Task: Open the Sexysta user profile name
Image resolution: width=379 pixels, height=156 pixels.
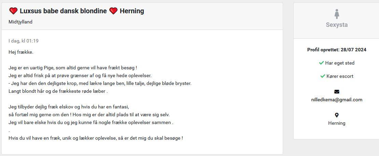Action: (x=337, y=25)
